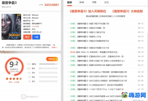Click the popularity count 34554081
This screenshot has height=101, width=148.
(52, 5)
